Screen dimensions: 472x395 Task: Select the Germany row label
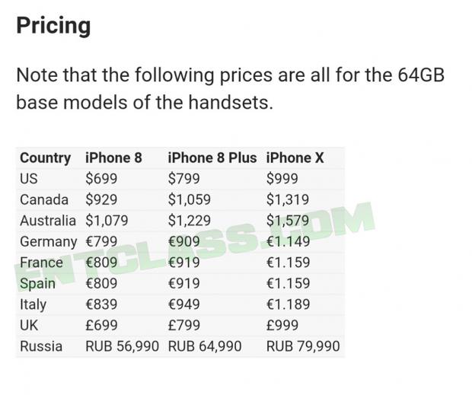click(x=49, y=242)
